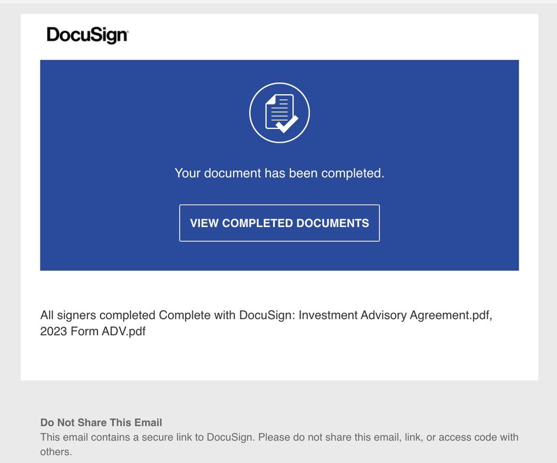This screenshot has width=557, height=463.
Task: Click the word "completed" in the banner headline
Action: 352,173
